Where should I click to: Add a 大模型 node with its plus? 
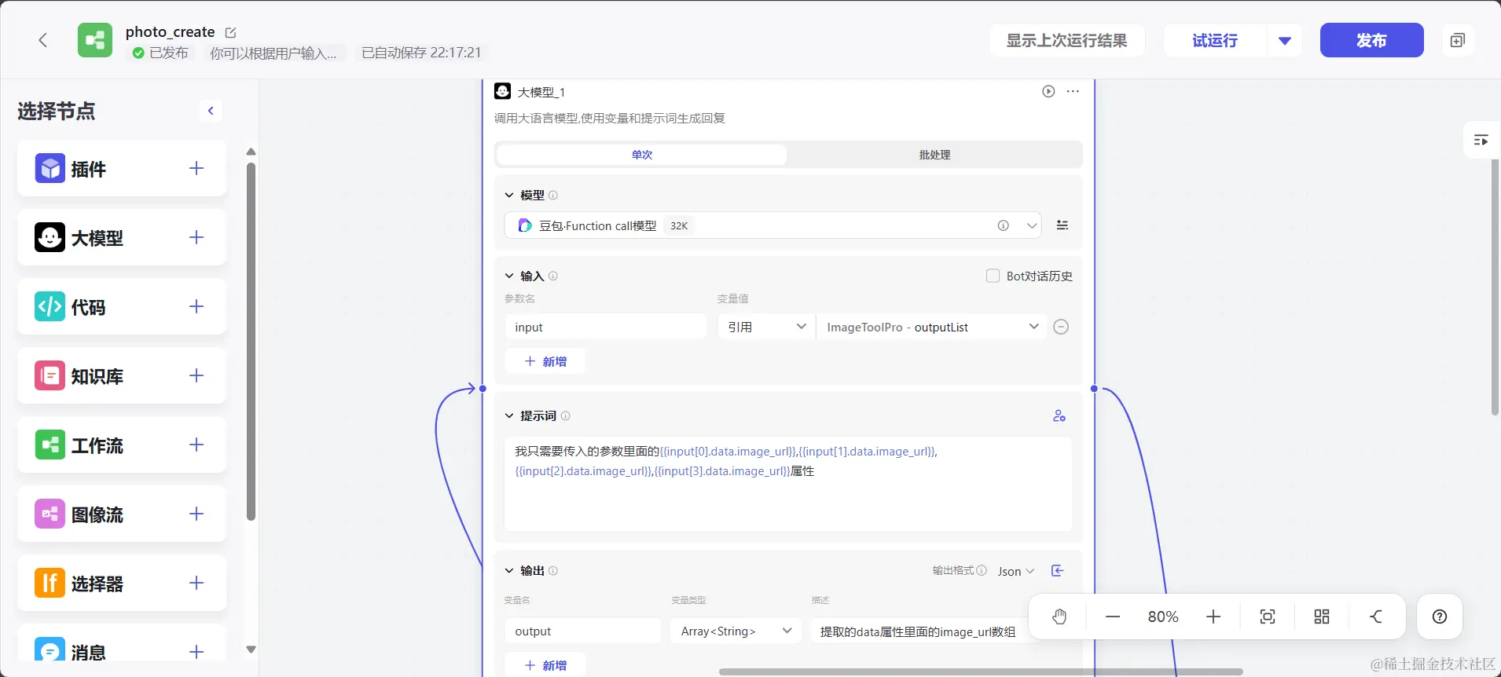coord(196,237)
